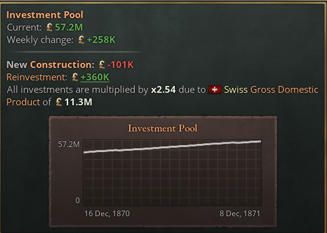Image resolution: width=327 pixels, height=233 pixels.
Task: Click the 16 Dec, 1870 date label
Action: [107, 214]
